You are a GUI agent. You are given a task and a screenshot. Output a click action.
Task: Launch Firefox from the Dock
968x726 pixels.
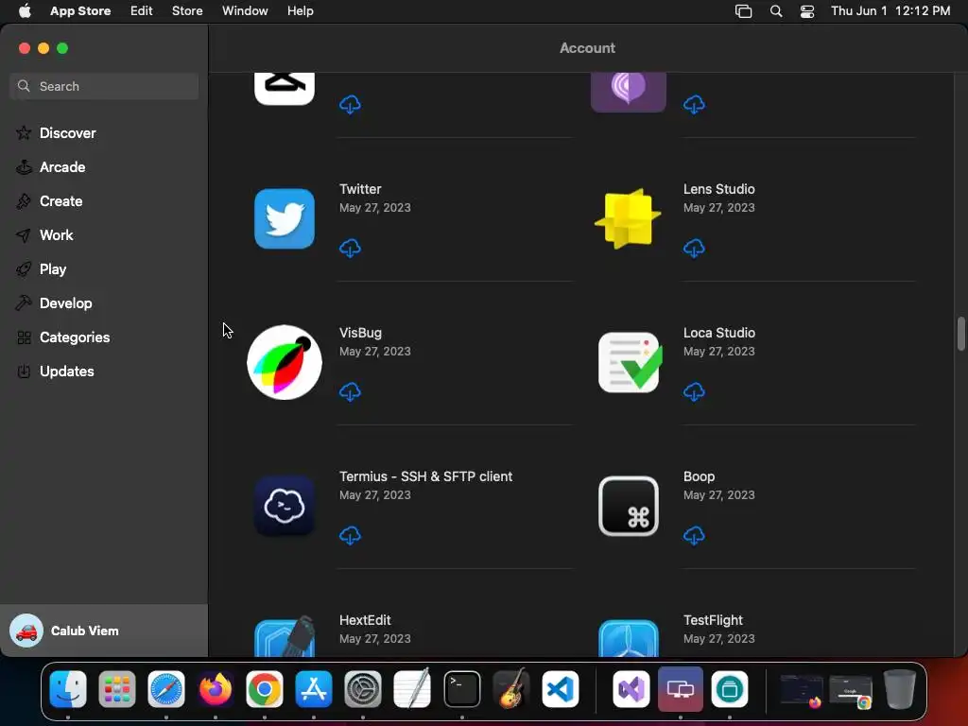tap(216, 689)
